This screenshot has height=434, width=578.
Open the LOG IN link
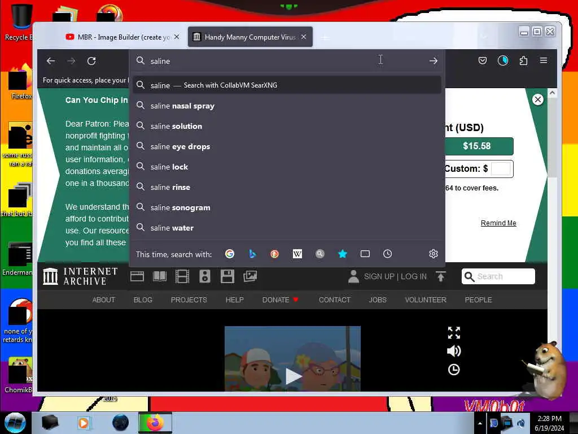[x=414, y=276]
